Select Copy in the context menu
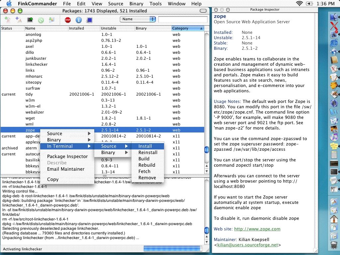Screen dimensions: 340x255 (67, 179)
